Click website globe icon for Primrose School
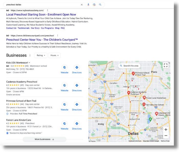The width and height of the screenshot is (179, 152). 64,104
